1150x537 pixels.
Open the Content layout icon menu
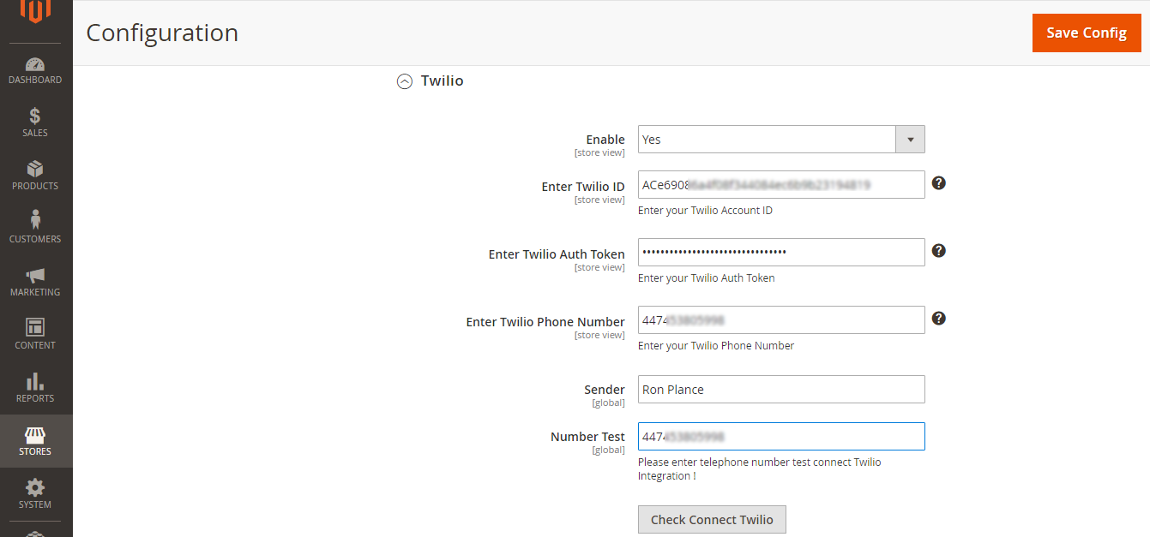click(35, 327)
